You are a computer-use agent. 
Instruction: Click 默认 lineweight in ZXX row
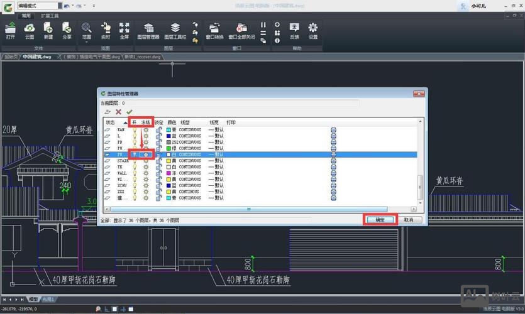tap(219, 192)
